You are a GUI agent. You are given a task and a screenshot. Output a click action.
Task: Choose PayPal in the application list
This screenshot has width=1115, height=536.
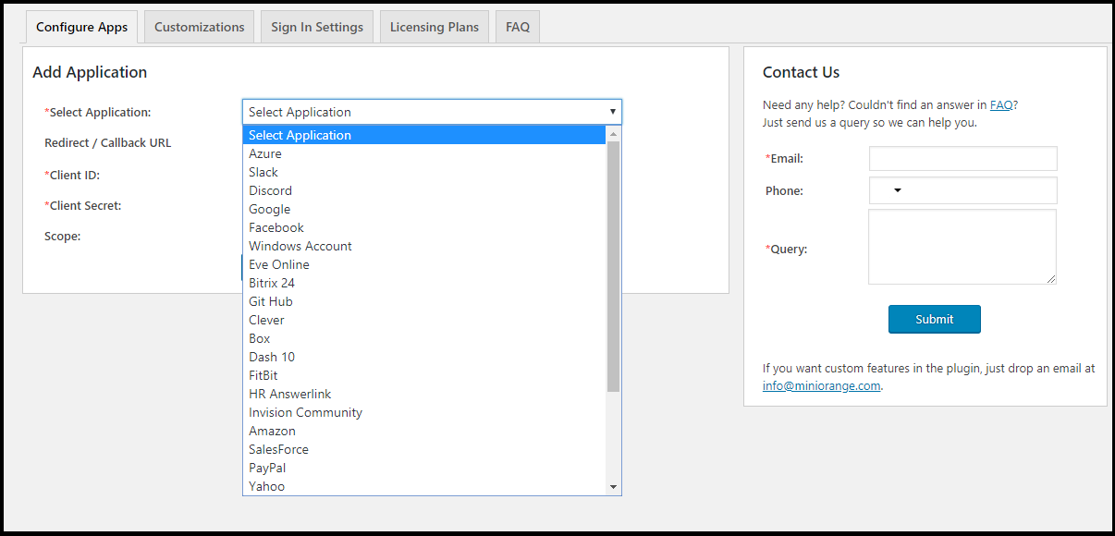(267, 468)
